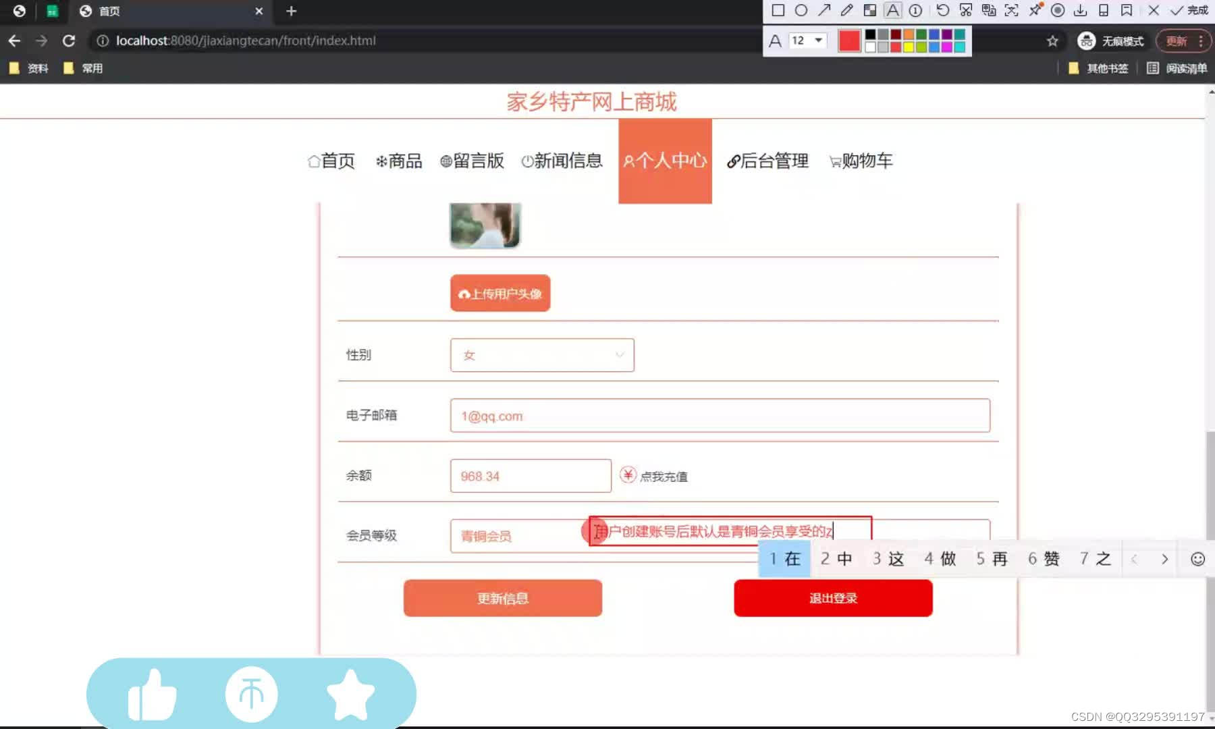The width and height of the screenshot is (1215, 729).
Task: Click the translate screenshot icon
Action: click(x=989, y=10)
